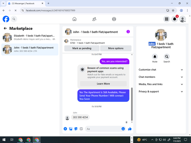The height and width of the screenshot is (143, 191).
Task: Open Task View on the taskbar
Action: (x=12, y=140)
